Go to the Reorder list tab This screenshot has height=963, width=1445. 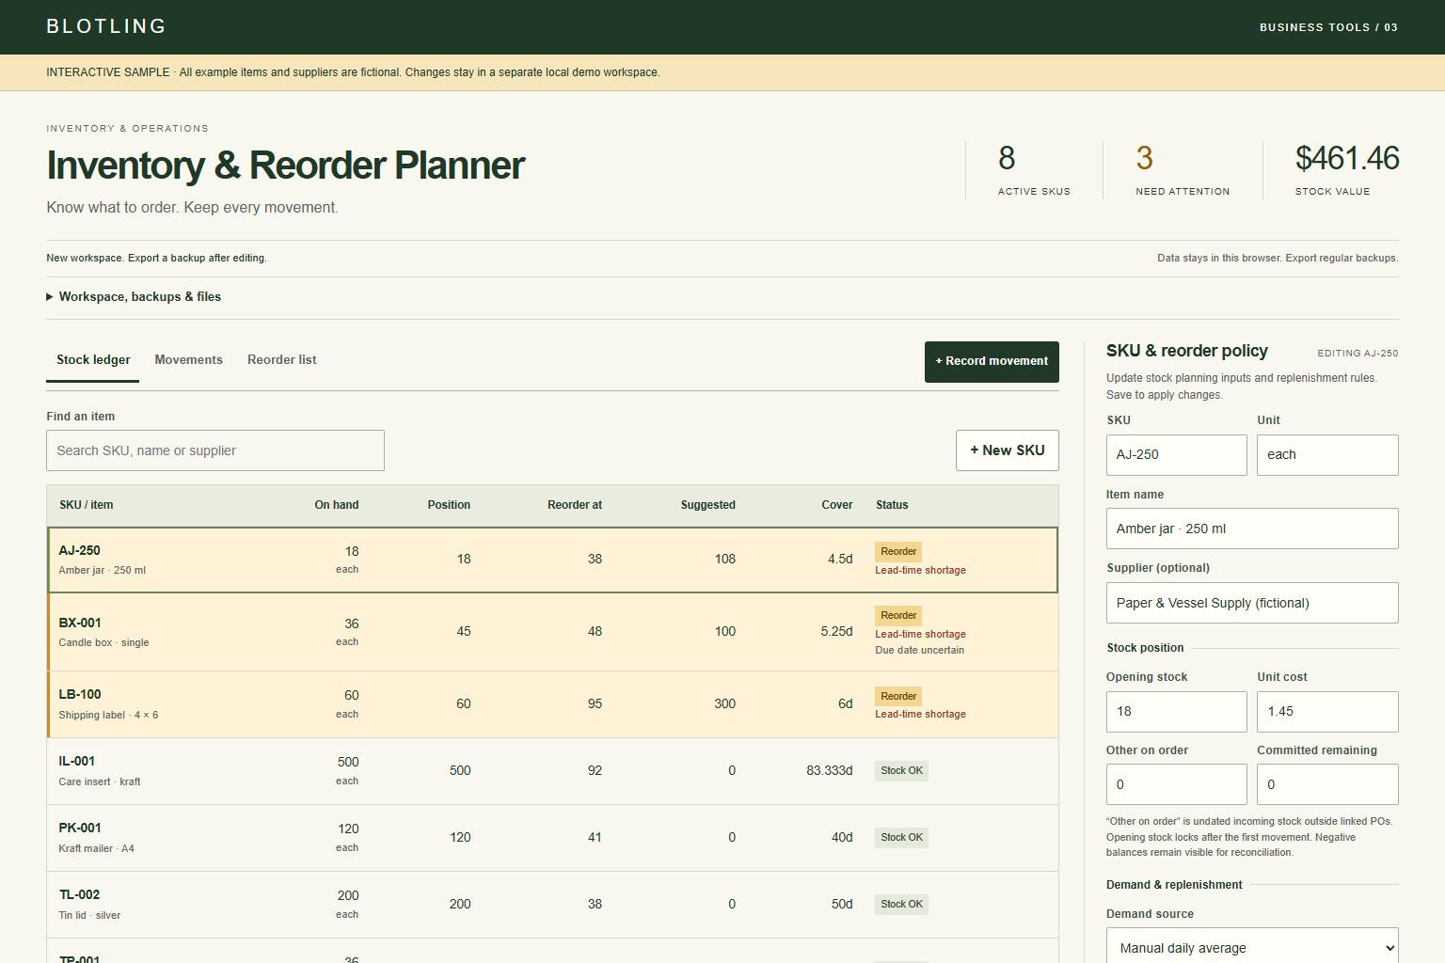(281, 360)
